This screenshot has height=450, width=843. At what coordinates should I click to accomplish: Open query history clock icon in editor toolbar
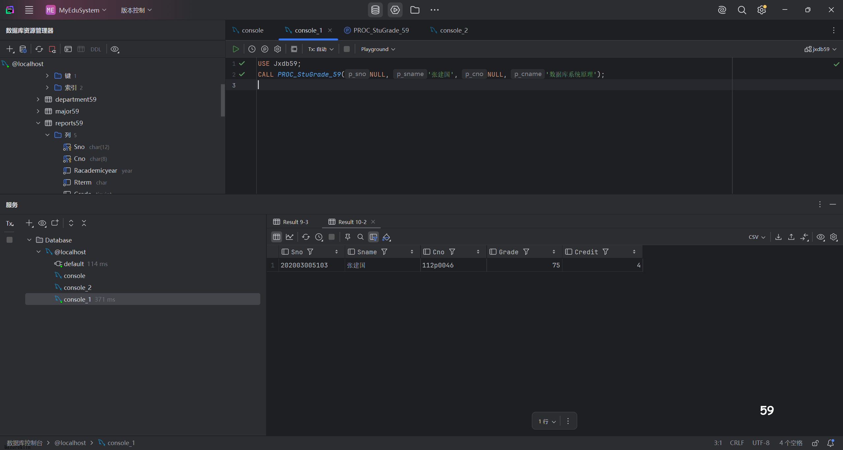(x=252, y=49)
